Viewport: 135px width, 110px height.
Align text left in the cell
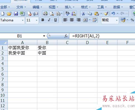65,20
